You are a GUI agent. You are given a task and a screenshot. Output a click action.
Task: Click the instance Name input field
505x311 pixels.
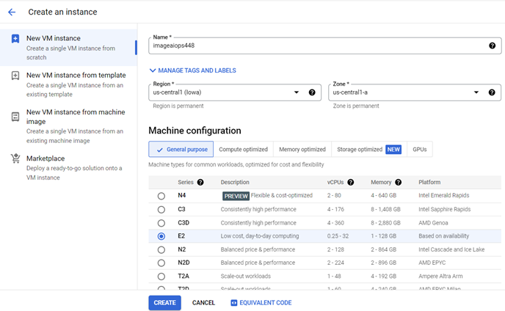(x=316, y=45)
